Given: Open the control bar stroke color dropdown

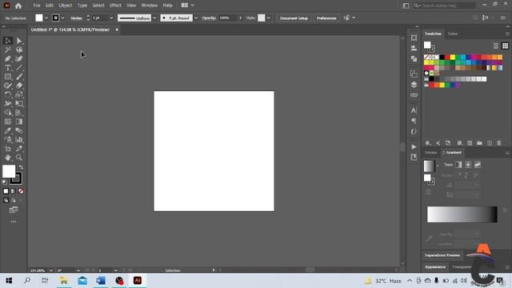Looking at the screenshot, I should [62, 18].
